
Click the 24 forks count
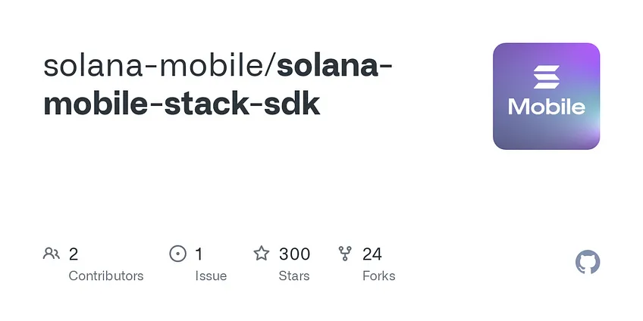tap(372, 254)
